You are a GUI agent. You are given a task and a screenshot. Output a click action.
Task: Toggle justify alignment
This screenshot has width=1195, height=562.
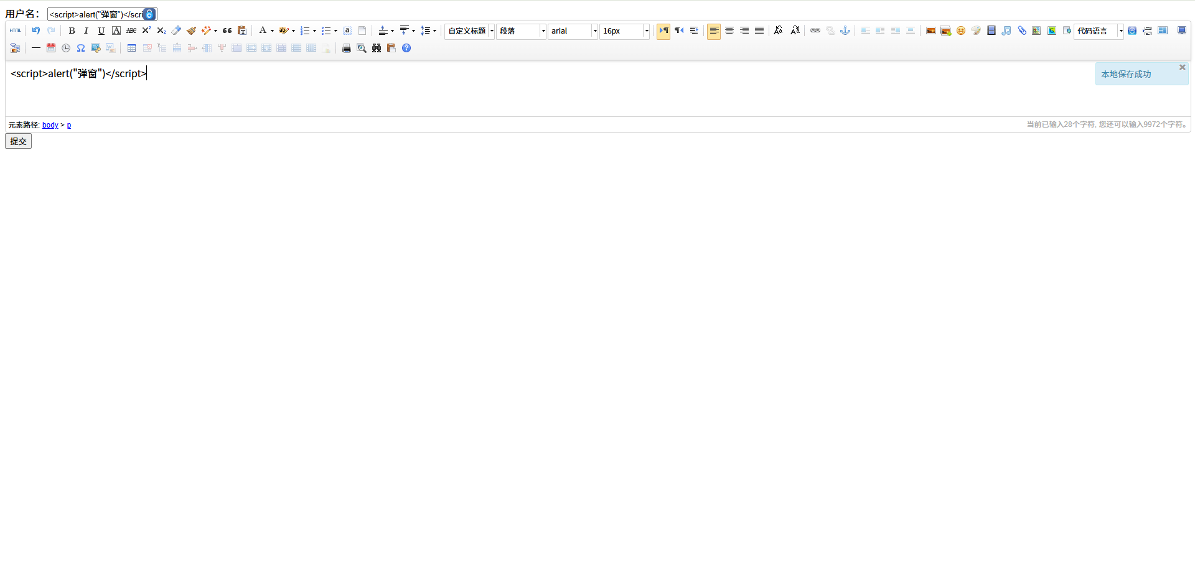[759, 30]
